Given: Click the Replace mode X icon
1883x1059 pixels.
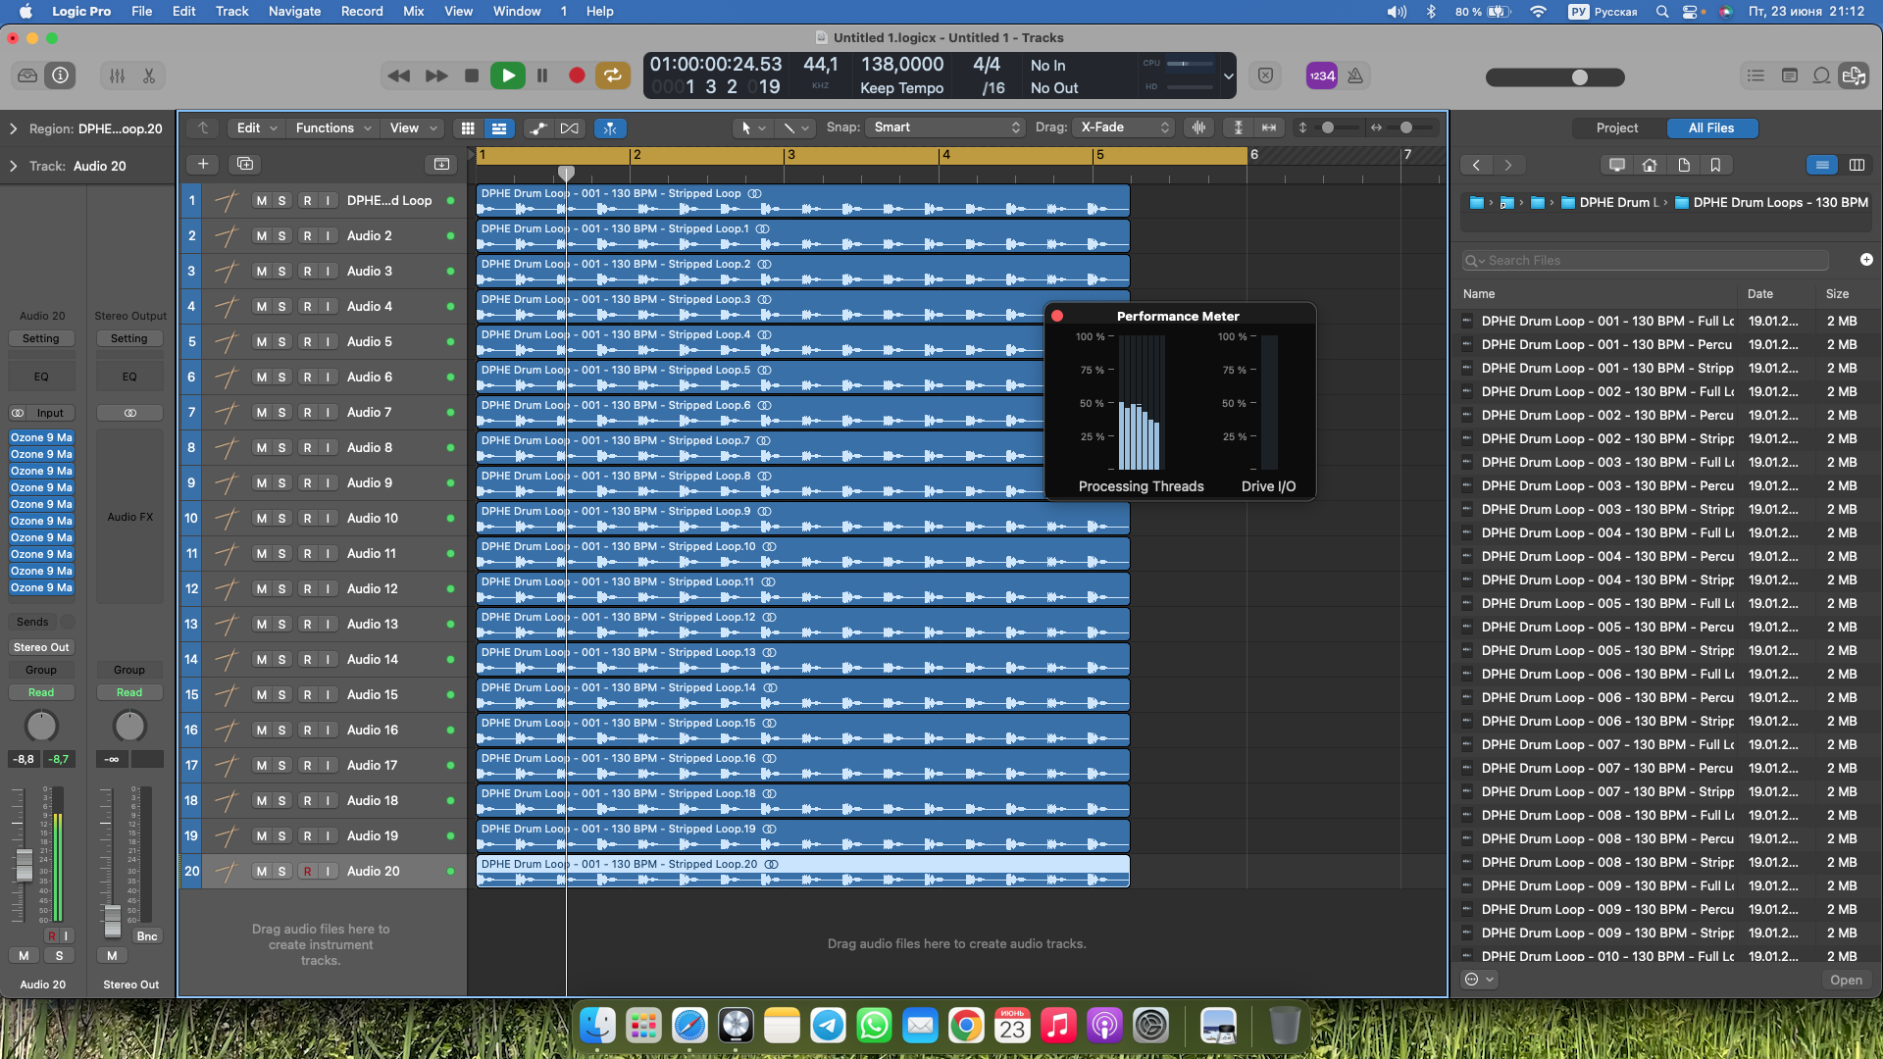Looking at the screenshot, I should click(x=1266, y=76).
